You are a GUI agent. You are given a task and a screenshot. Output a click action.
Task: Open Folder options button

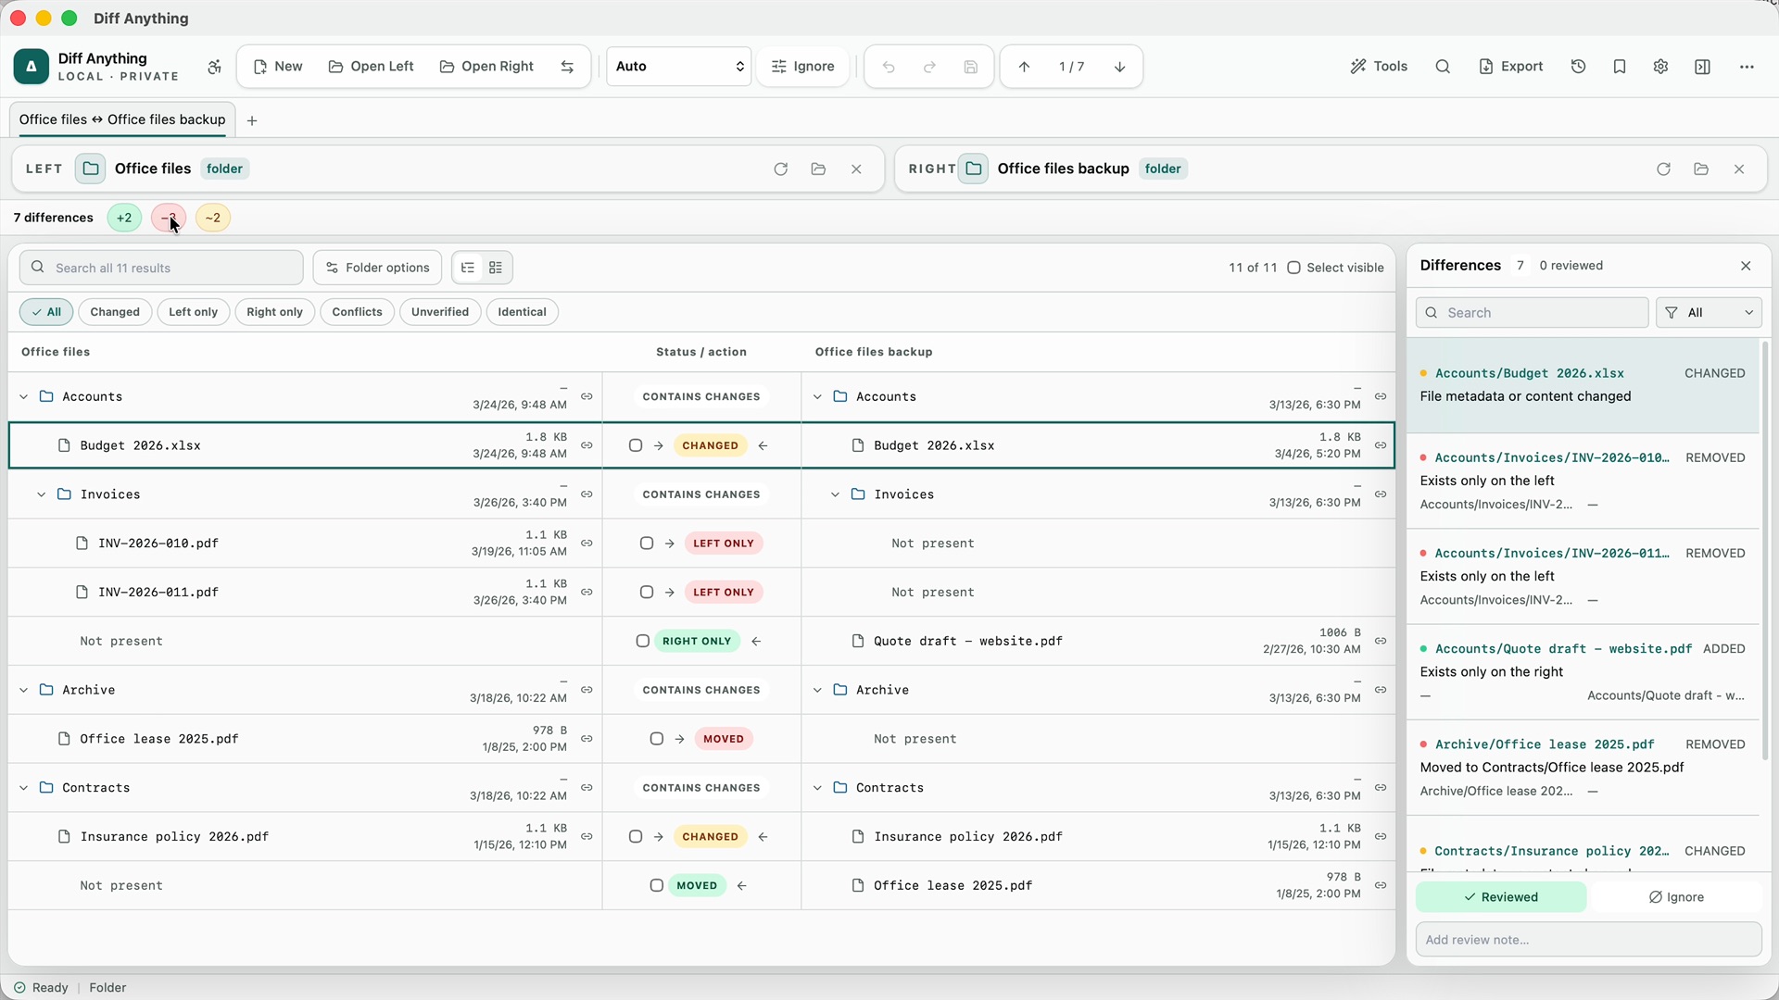(377, 268)
